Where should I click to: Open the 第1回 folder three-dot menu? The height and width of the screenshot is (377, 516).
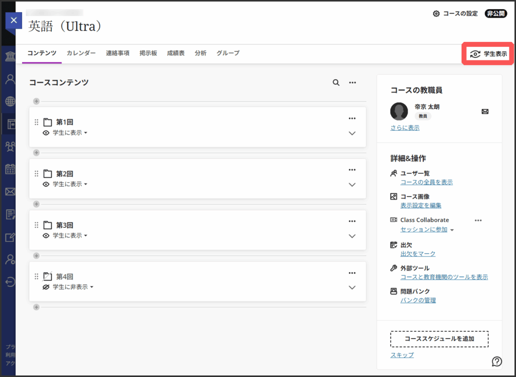(352, 118)
